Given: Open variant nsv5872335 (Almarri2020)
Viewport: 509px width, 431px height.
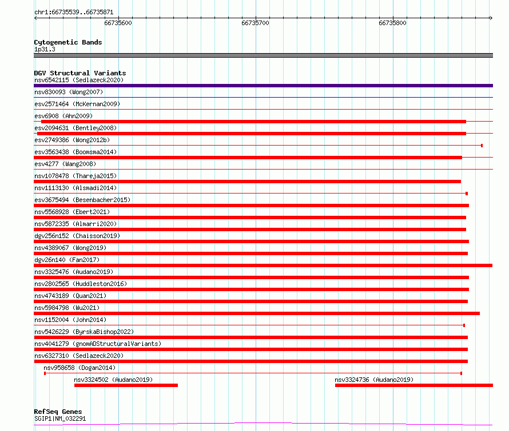Looking at the screenshot, I should coord(75,224).
